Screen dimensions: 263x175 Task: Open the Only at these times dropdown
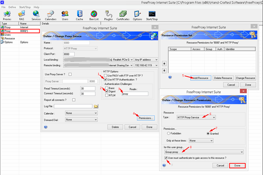click(201, 141)
